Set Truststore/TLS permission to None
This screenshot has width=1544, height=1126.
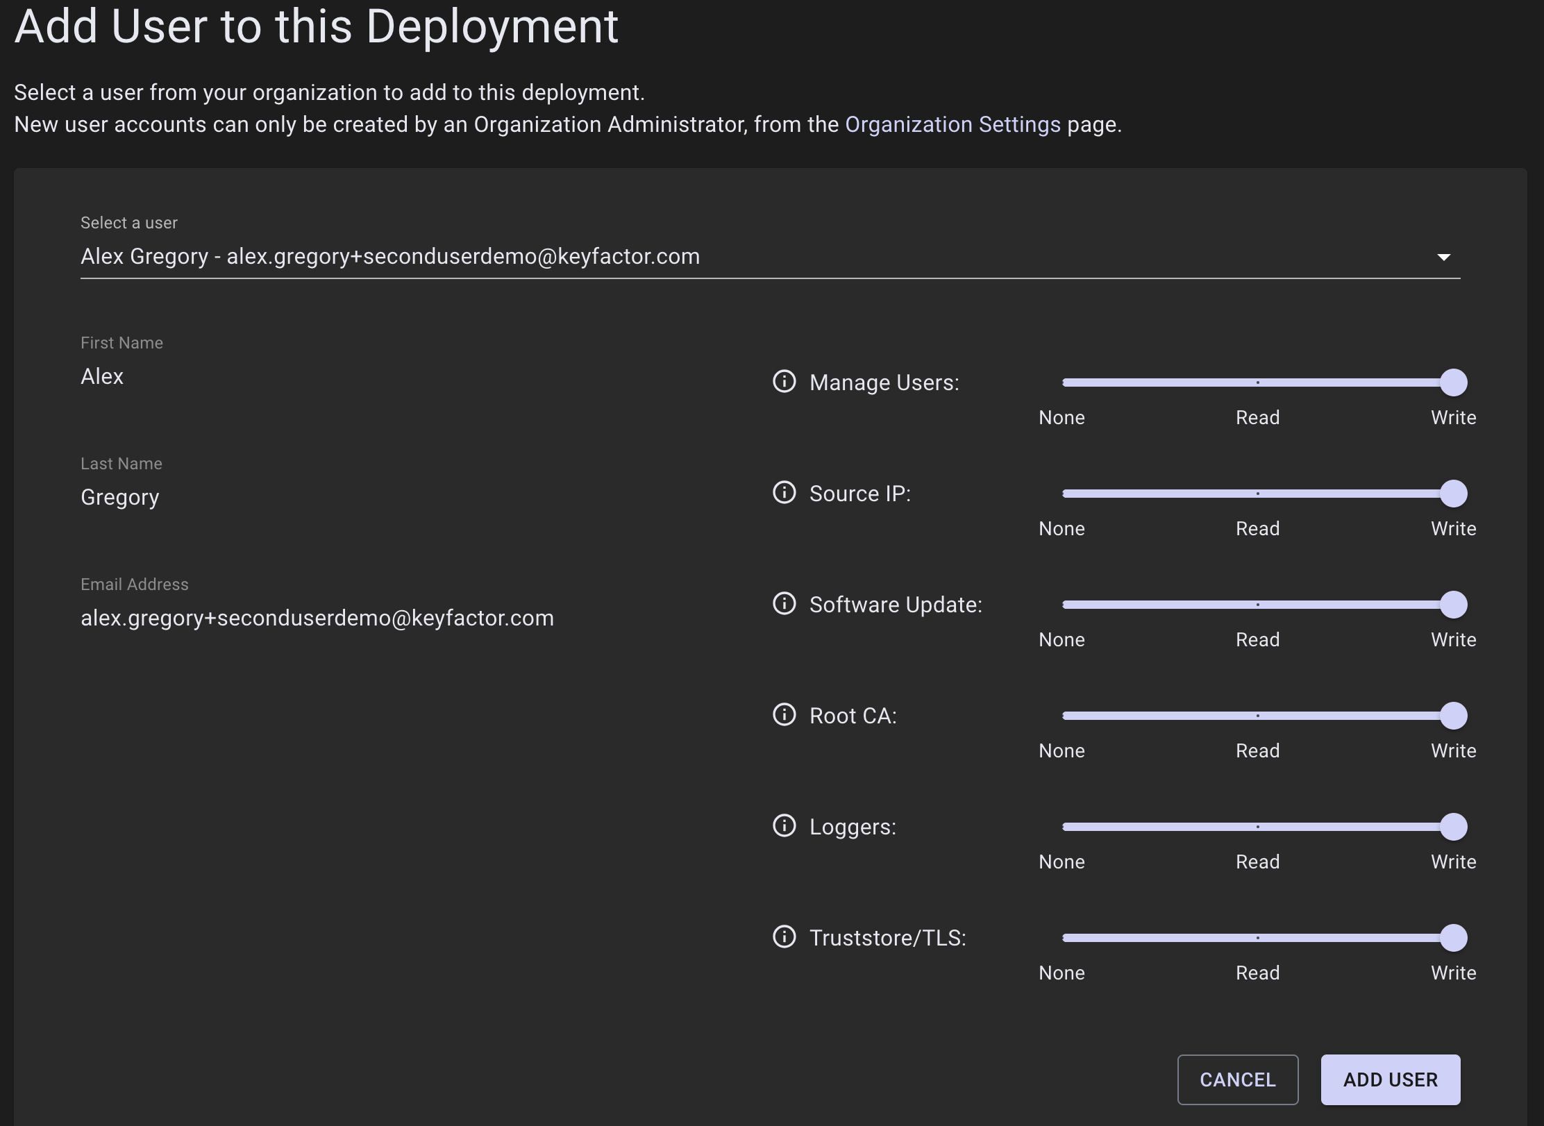[1064, 938]
